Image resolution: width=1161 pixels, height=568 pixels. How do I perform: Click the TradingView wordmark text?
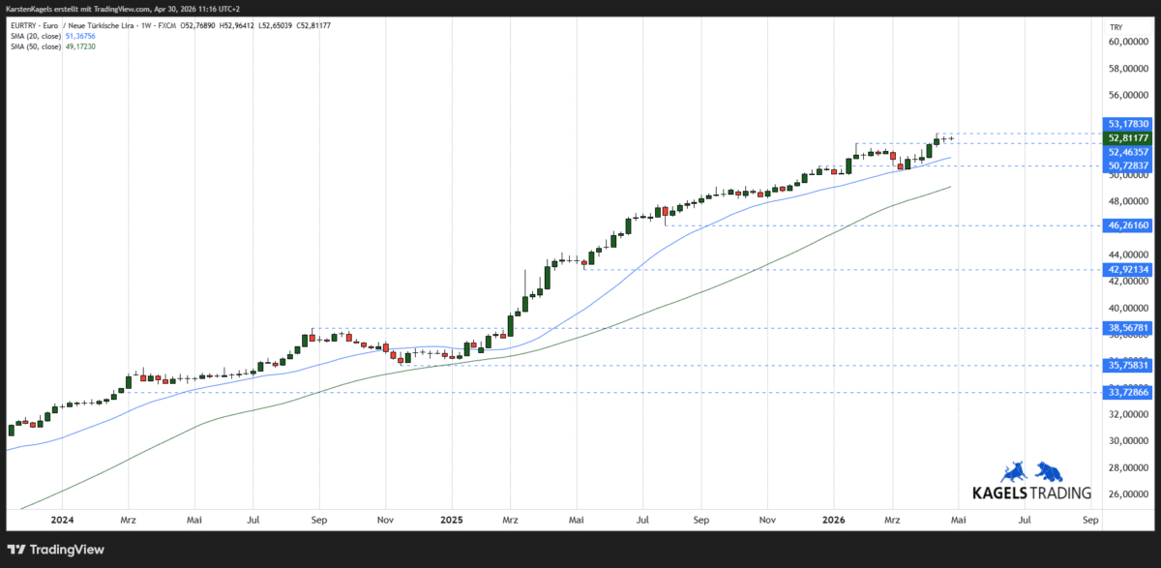point(67,550)
